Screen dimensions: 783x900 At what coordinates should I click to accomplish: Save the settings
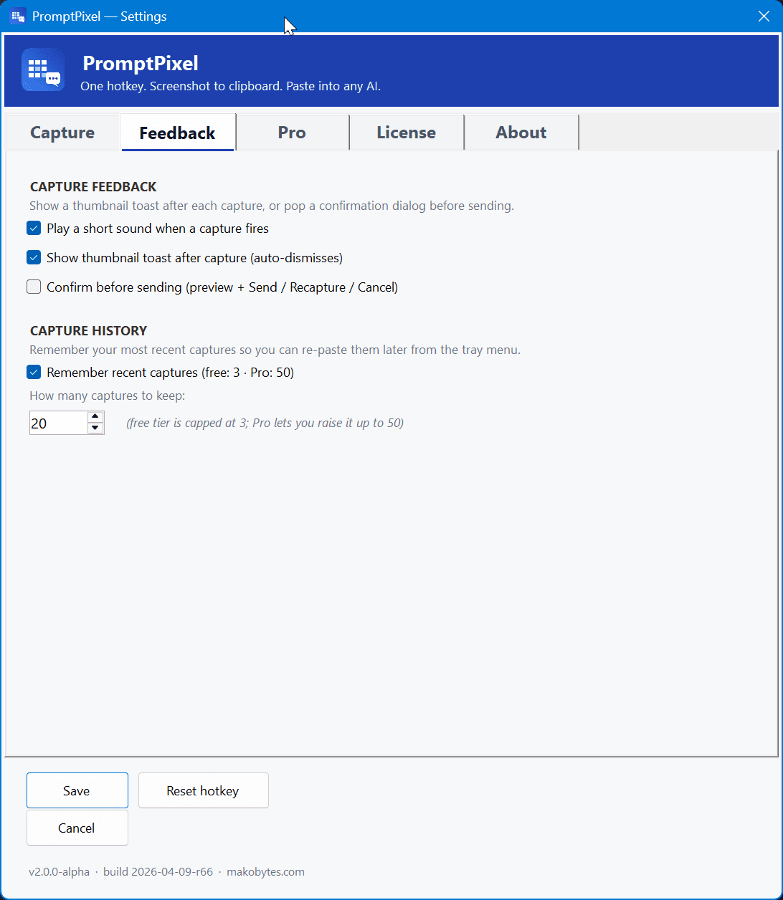click(77, 790)
